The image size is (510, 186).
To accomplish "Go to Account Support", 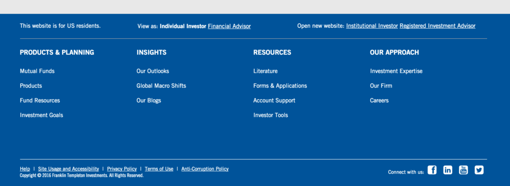I will coord(274,101).
